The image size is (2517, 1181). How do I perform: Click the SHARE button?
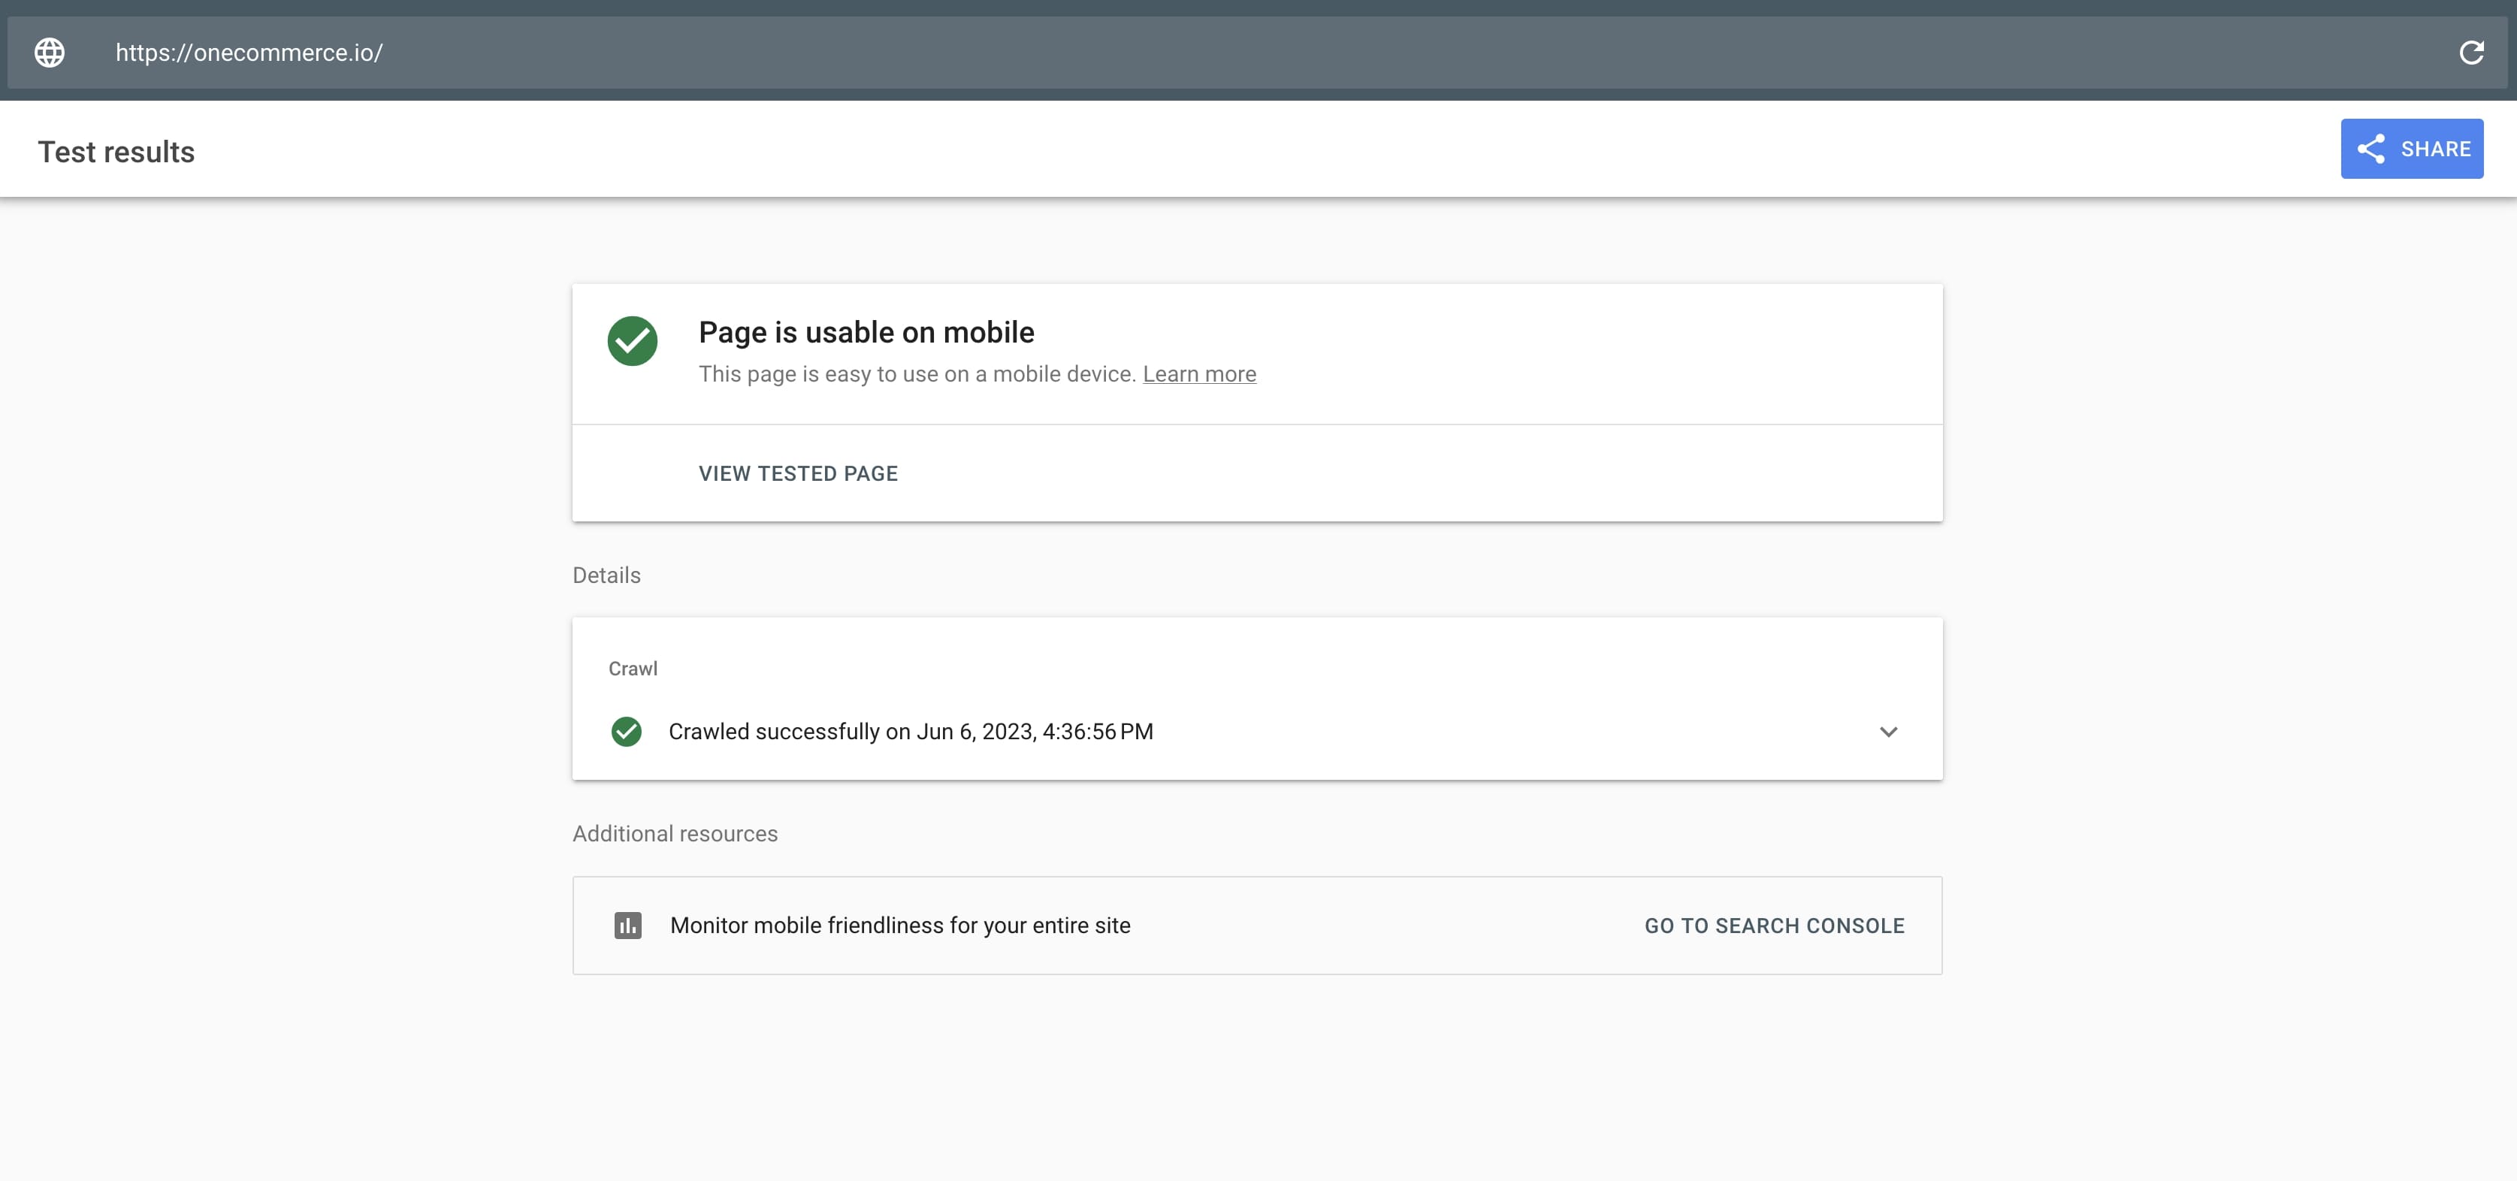point(2412,149)
